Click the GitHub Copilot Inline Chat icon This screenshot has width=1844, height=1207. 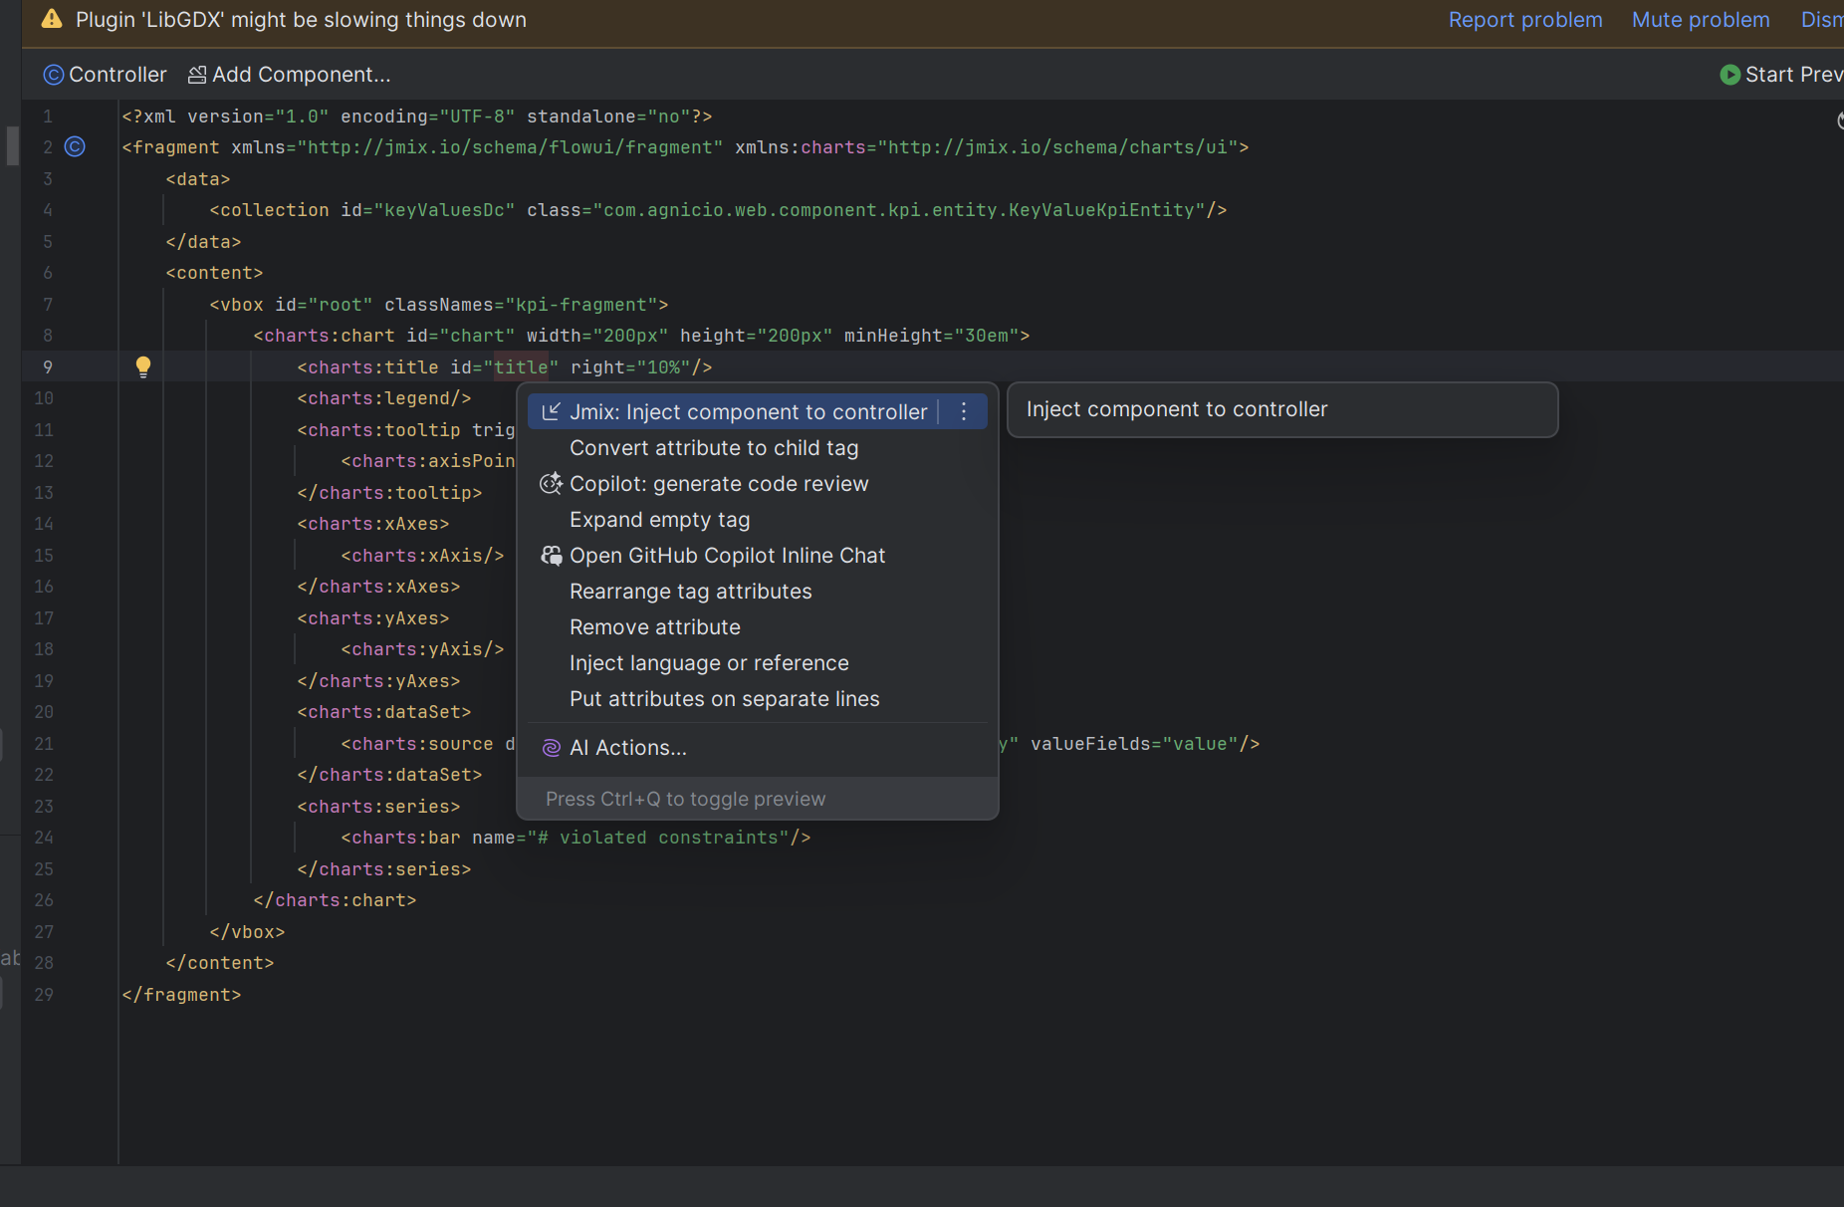point(551,556)
